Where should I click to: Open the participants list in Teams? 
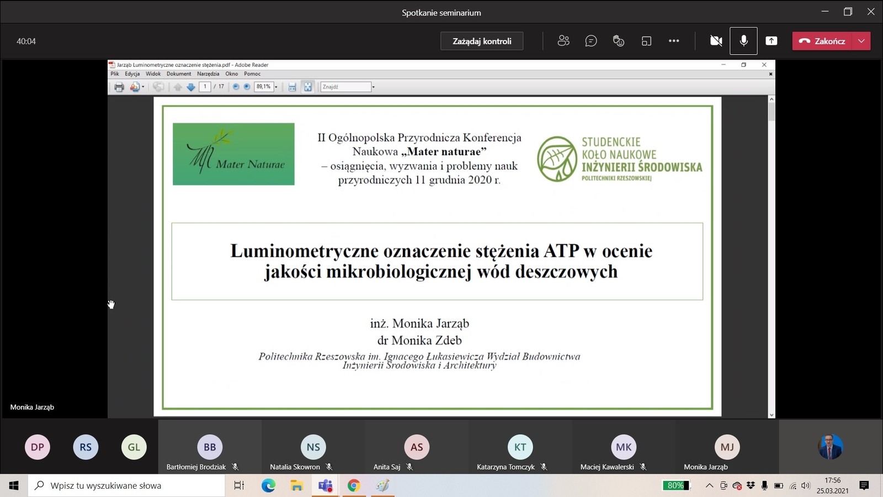point(563,41)
